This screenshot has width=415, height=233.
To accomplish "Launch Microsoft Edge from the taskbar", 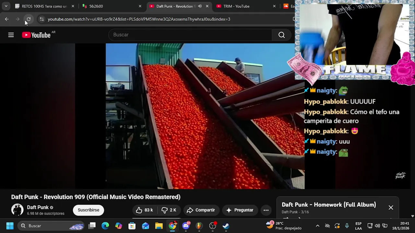I will [105, 226].
